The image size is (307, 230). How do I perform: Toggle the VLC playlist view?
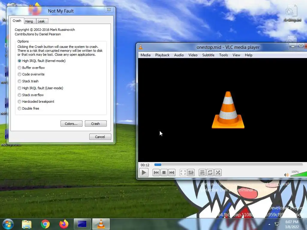202,172
